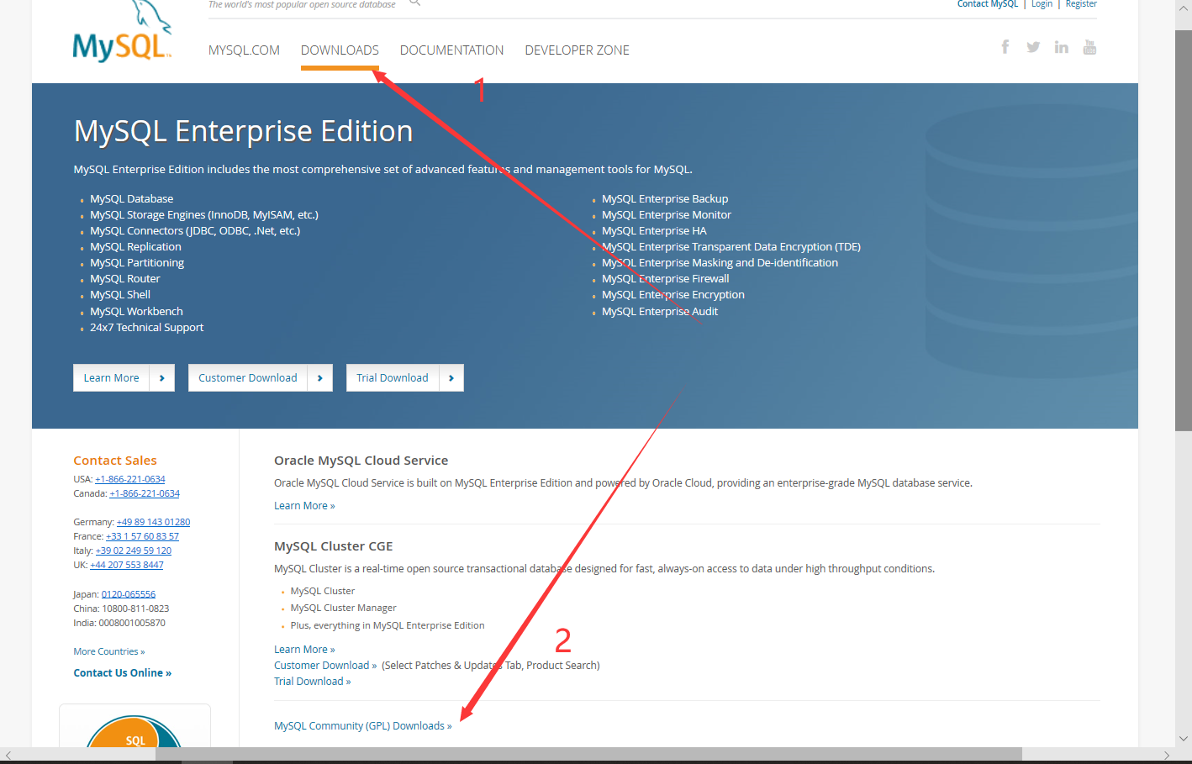Click arrow icon beside Trial Download button

tap(451, 378)
